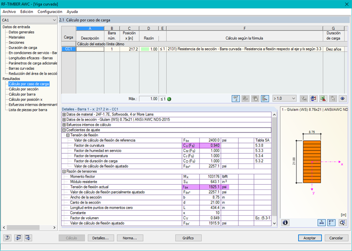Click the previous table arrow icon at bottom-left

point(18,238)
